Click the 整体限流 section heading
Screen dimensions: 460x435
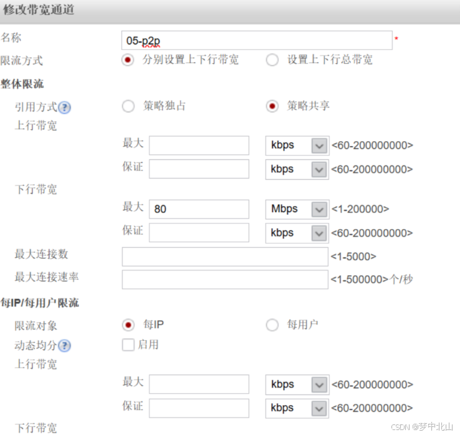[22, 84]
